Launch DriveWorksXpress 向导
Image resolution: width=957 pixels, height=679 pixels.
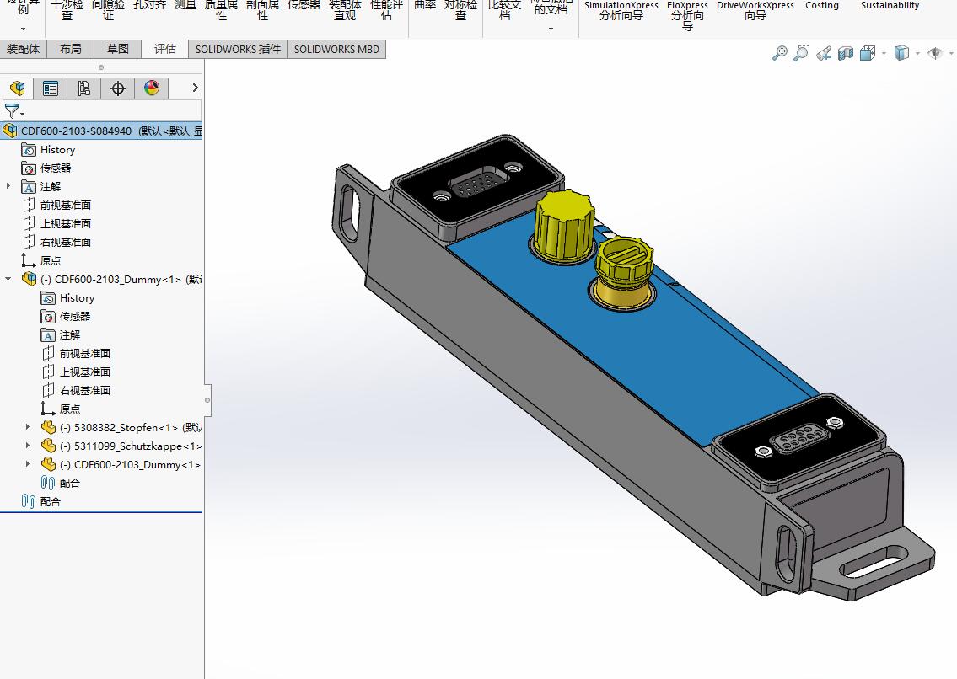755,10
